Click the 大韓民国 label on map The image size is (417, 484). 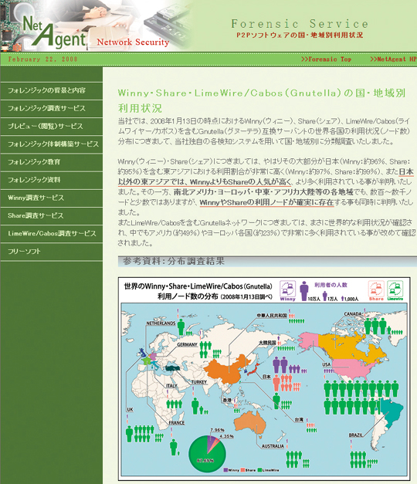pos(267,343)
